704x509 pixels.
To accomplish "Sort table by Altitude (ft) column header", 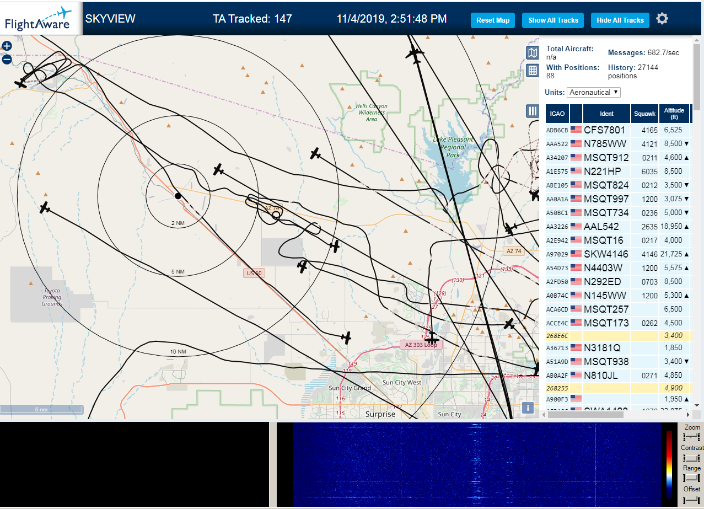I will [674, 114].
